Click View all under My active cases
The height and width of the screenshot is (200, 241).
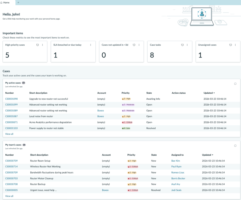[9, 134]
